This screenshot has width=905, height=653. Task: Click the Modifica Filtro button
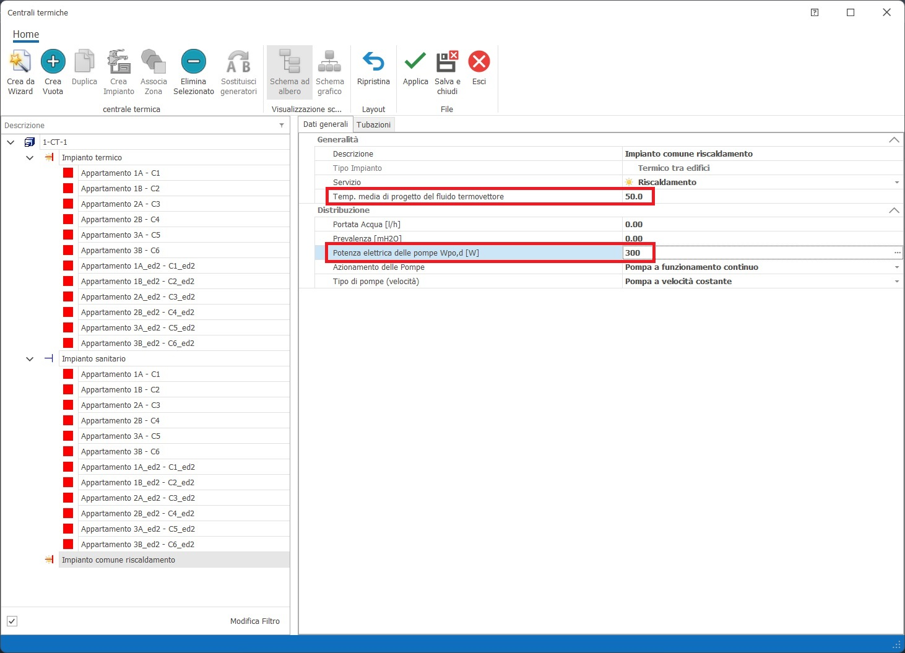(x=254, y=621)
